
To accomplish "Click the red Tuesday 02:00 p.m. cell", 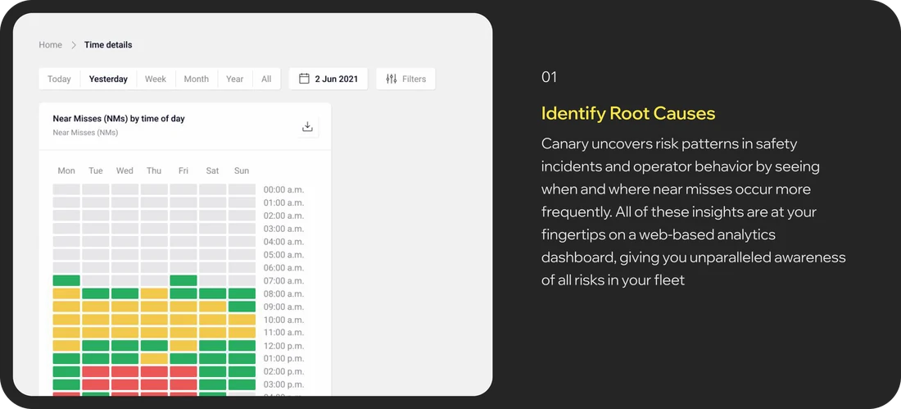I will click(x=95, y=371).
